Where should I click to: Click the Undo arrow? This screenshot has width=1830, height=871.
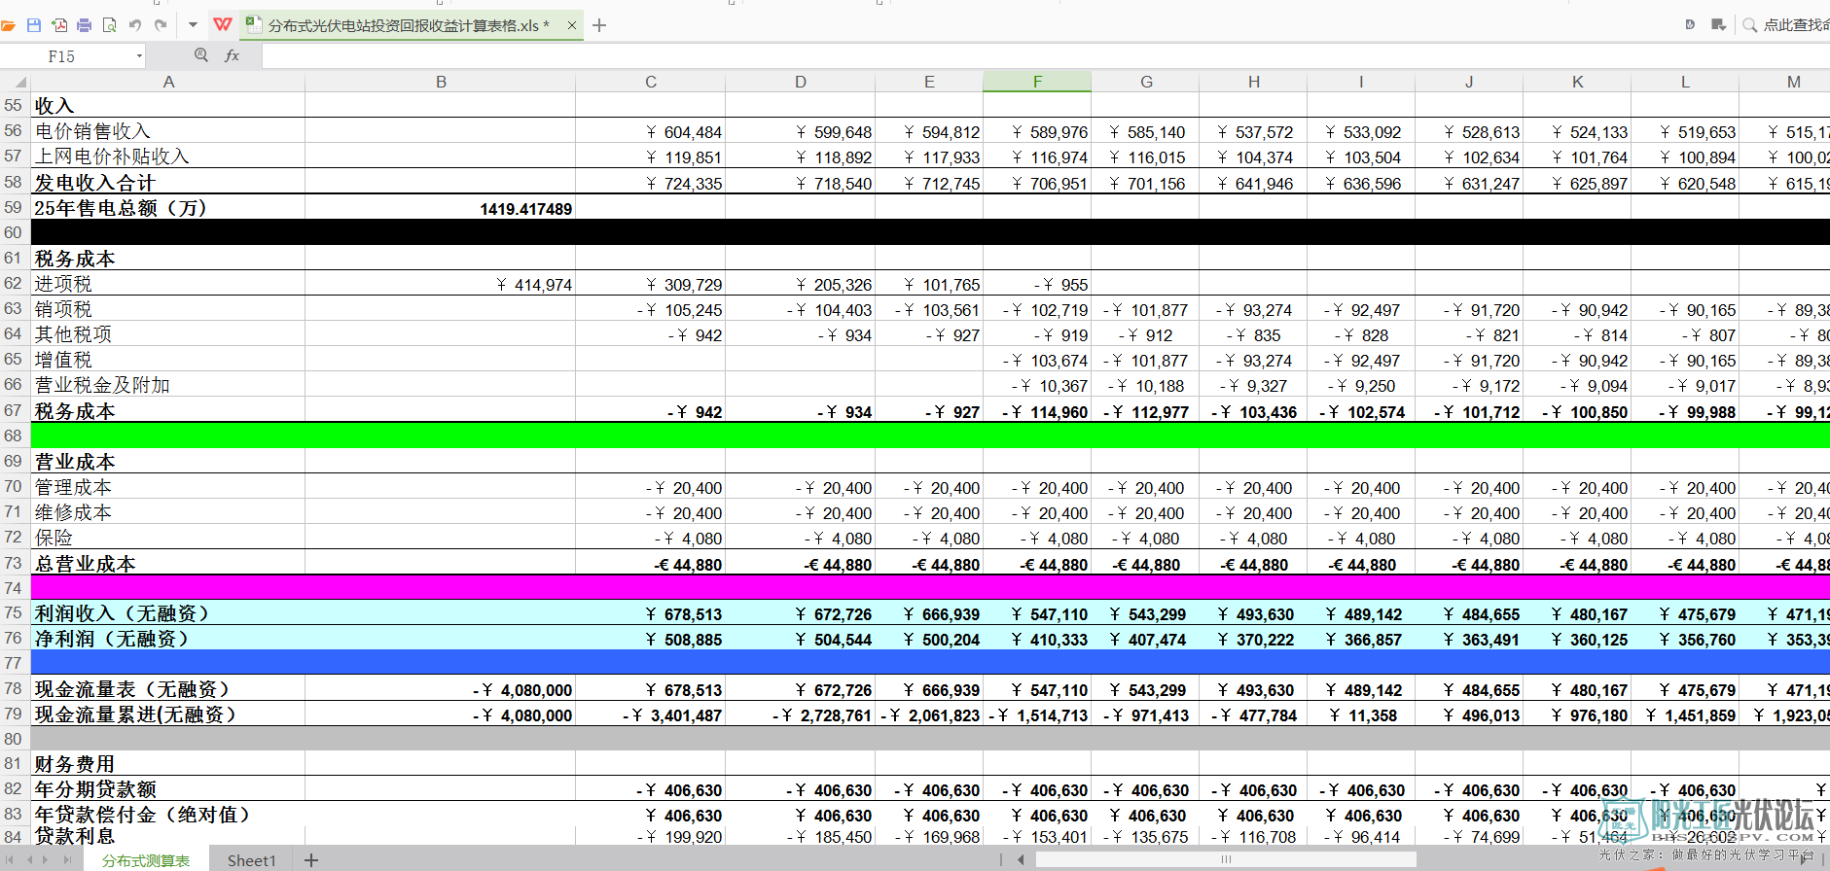pos(135,25)
